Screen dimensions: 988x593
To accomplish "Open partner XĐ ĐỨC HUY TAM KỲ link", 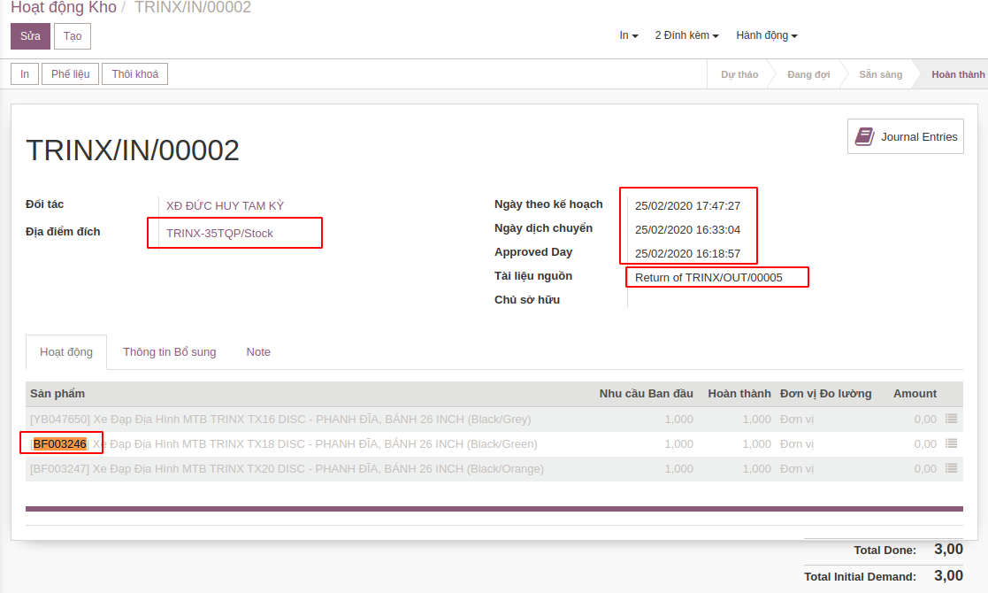I will click(225, 205).
